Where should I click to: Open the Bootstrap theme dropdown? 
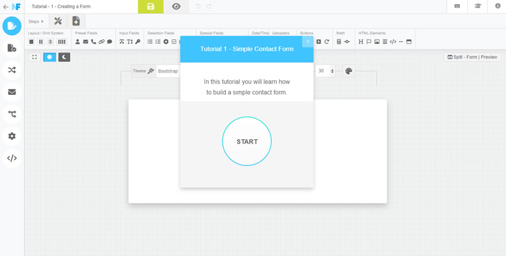click(x=168, y=71)
